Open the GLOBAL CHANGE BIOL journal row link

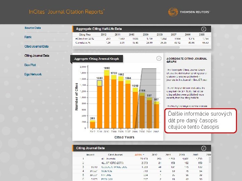coord(114,167)
